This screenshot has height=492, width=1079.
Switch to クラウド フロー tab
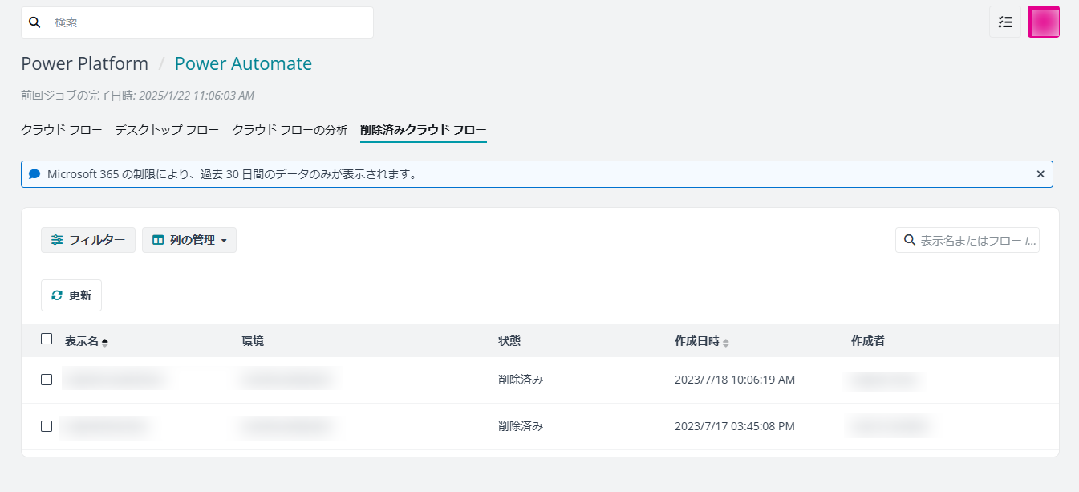(61, 129)
